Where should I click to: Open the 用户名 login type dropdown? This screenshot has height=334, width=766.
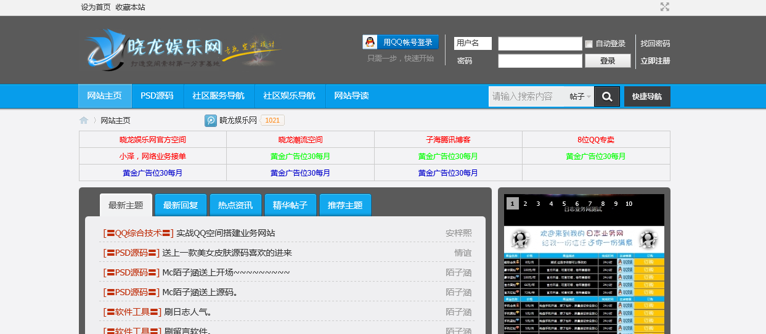click(473, 43)
